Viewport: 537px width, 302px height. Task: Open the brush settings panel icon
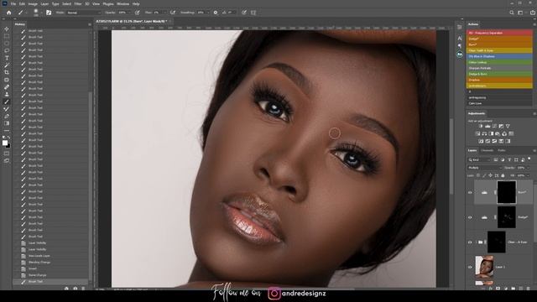[49, 13]
